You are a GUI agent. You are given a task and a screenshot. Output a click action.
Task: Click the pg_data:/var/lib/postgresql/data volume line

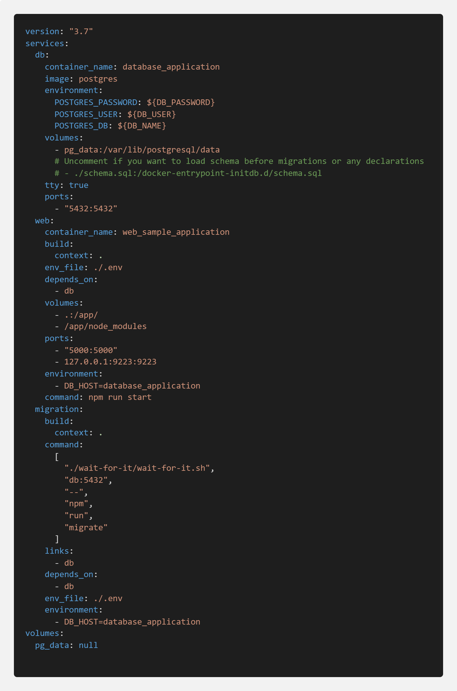142,150
